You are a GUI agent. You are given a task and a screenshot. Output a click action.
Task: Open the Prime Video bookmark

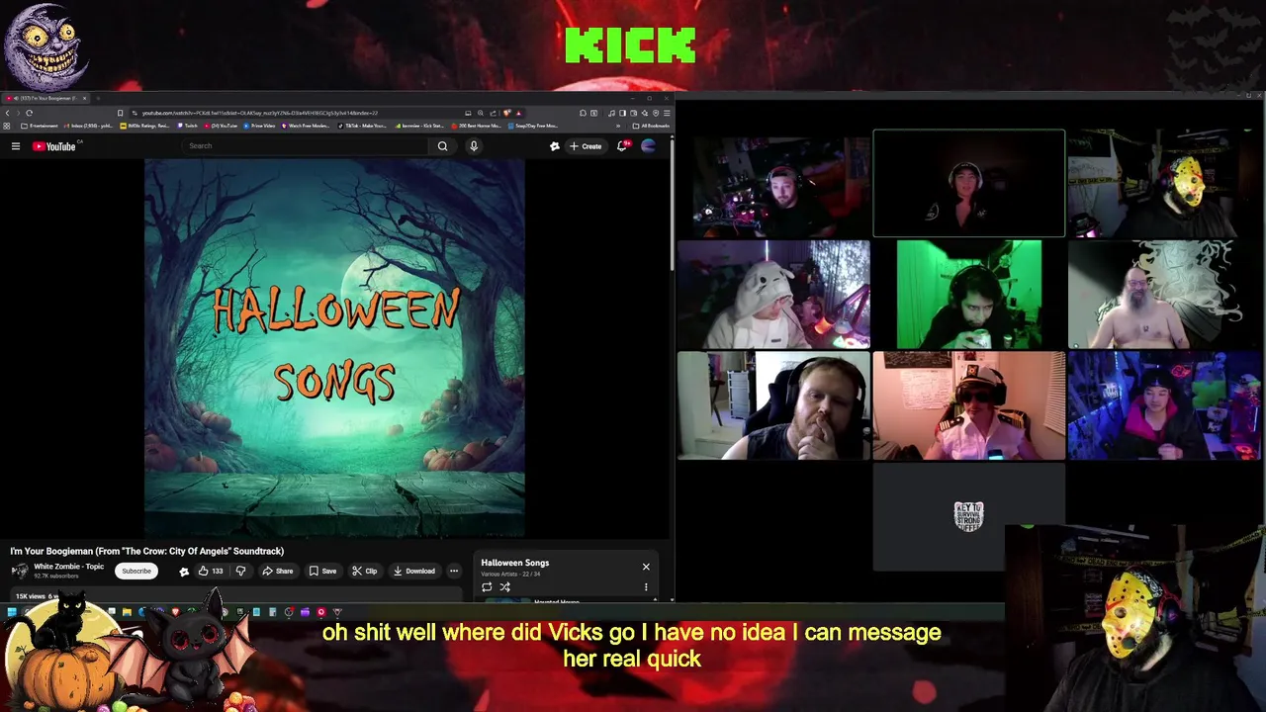(x=259, y=126)
